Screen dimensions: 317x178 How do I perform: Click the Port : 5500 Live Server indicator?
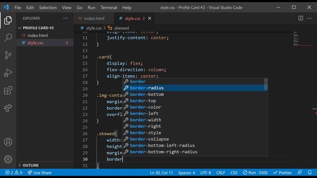click(x=255, y=173)
